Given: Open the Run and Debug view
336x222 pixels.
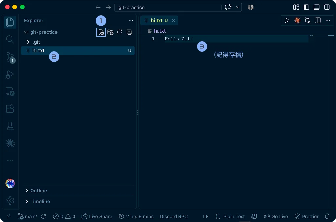Looking at the screenshot, I should tap(10, 74).
